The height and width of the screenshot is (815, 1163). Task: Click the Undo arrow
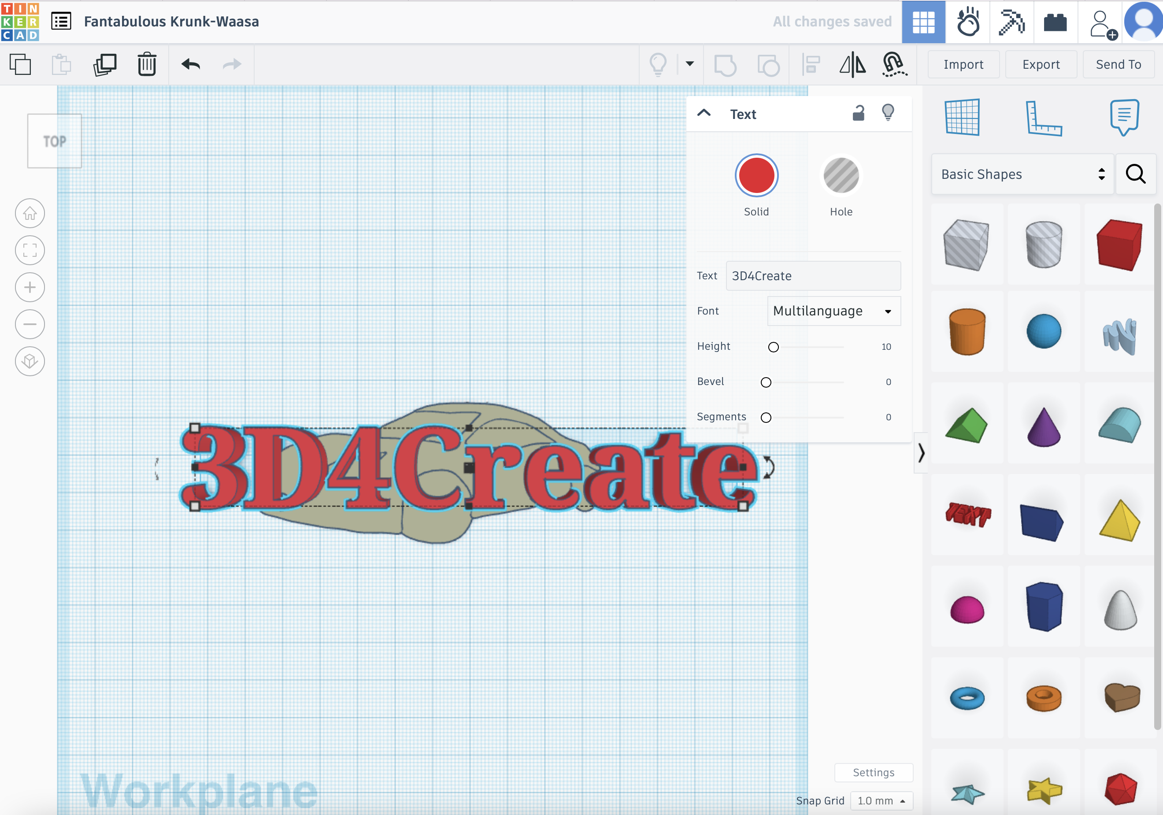pyautogui.click(x=191, y=64)
